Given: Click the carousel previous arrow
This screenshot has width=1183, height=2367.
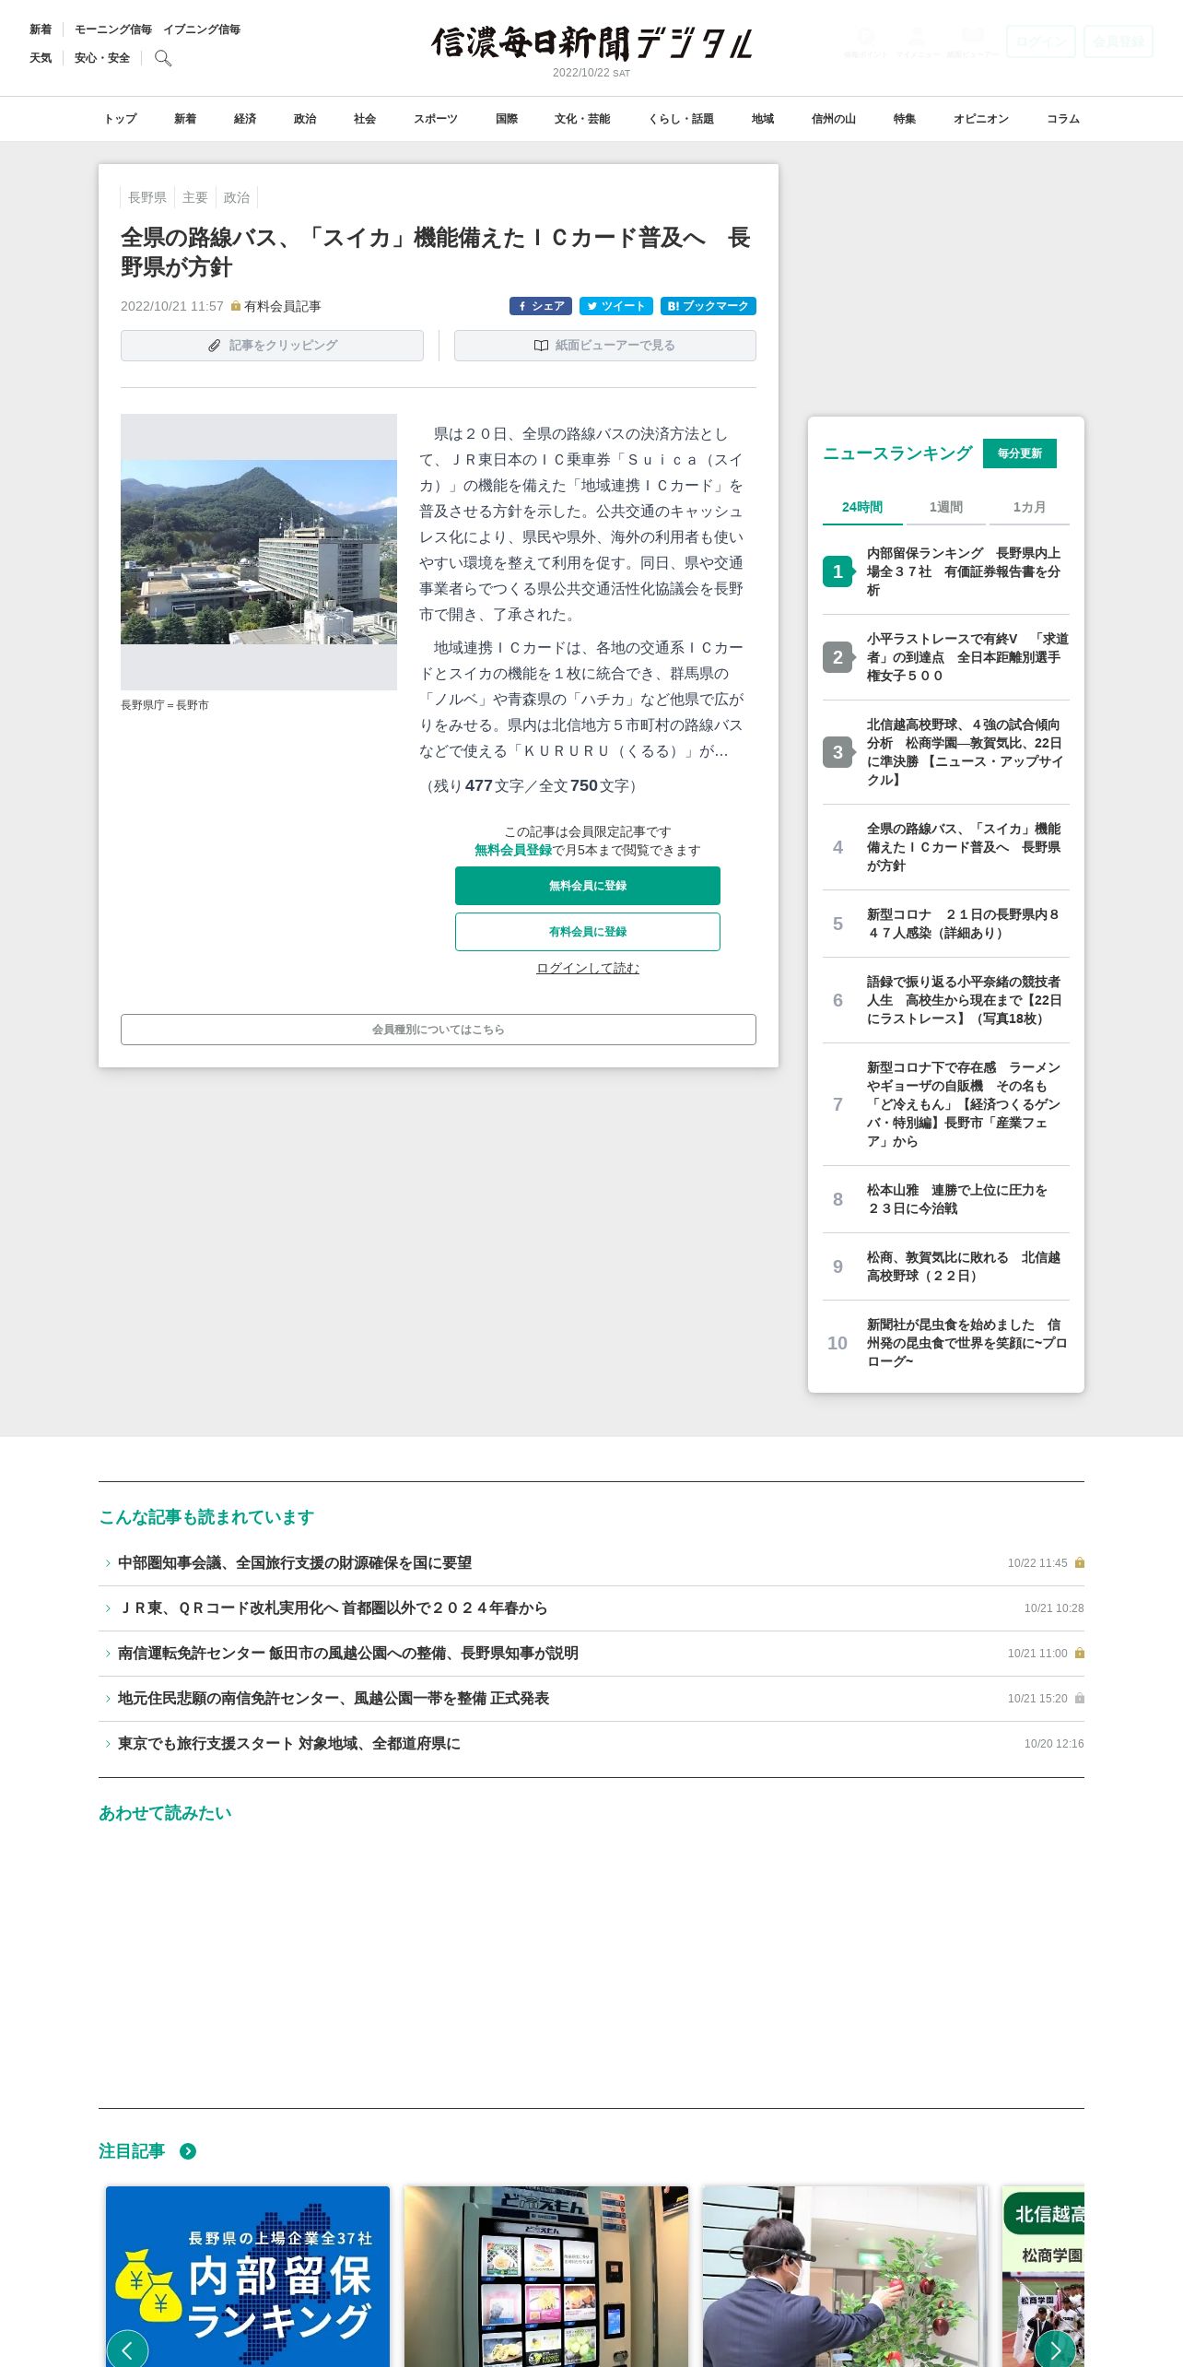Looking at the screenshot, I should click(x=127, y=2349).
